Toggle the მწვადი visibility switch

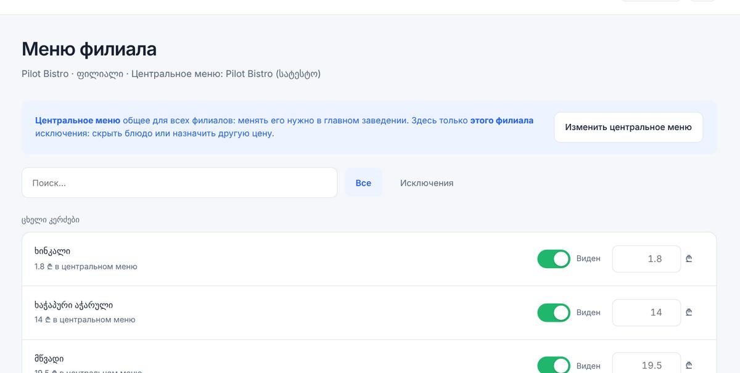coord(554,366)
